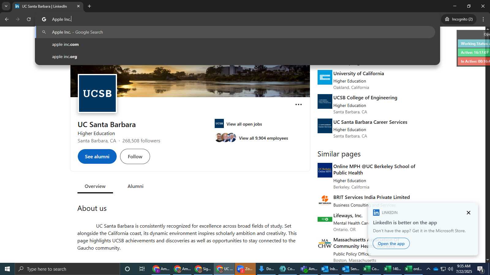Click the UC Santa Barbara Career Services logo
This screenshot has height=275, width=490.
point(325,126)
